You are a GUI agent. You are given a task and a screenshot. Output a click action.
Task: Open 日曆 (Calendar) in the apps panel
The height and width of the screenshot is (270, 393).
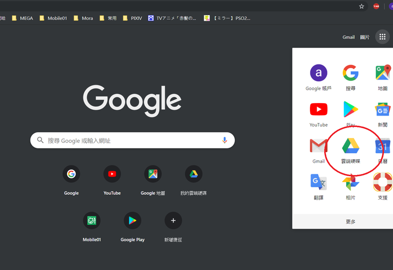click(383, 151)
